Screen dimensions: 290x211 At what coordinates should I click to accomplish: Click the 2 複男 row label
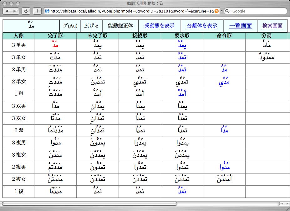tap(19, 167)
